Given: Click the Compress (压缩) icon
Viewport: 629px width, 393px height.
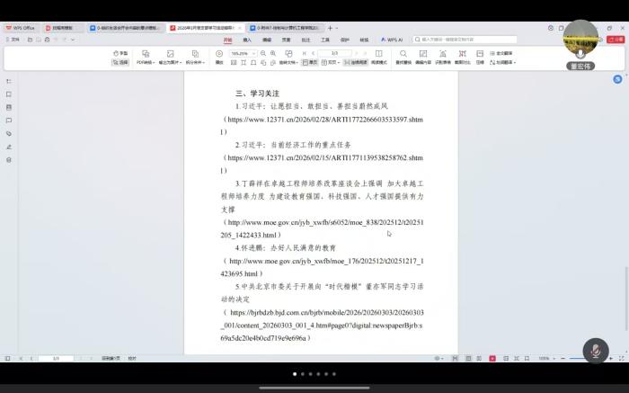Looking at the screenshot, I should pos(480,58).
